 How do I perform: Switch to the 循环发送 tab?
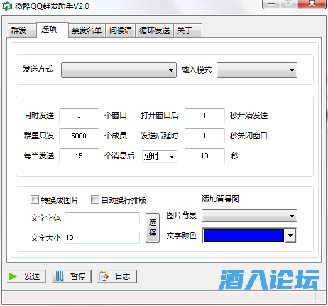pos(155,30)
